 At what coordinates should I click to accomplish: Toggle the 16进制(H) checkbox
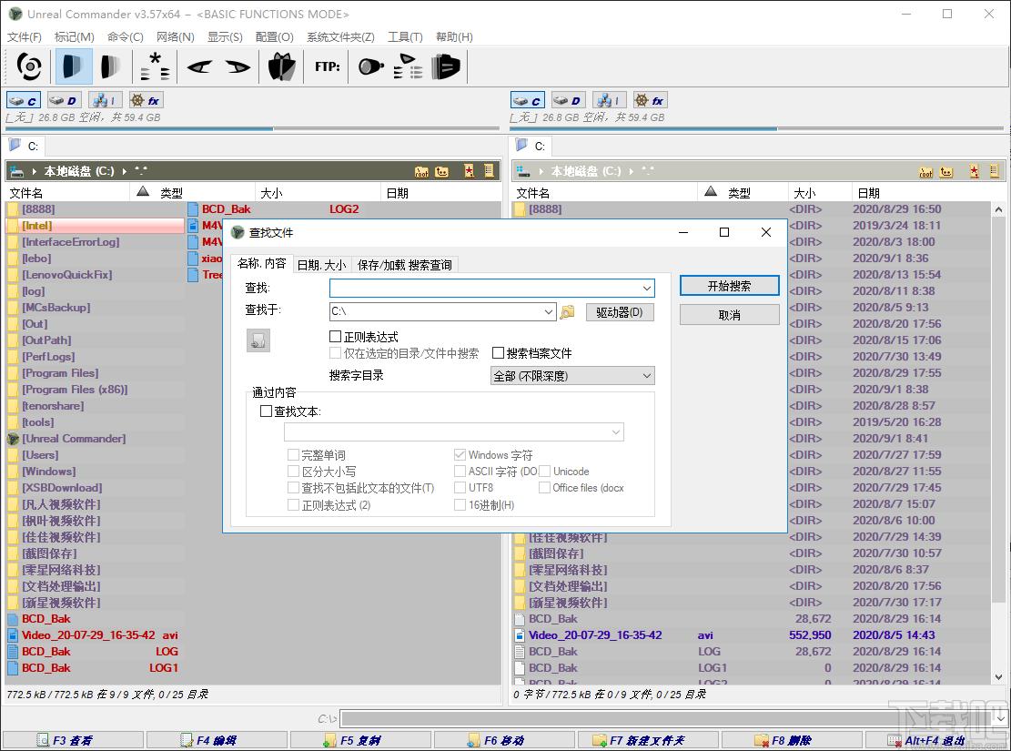460,505
